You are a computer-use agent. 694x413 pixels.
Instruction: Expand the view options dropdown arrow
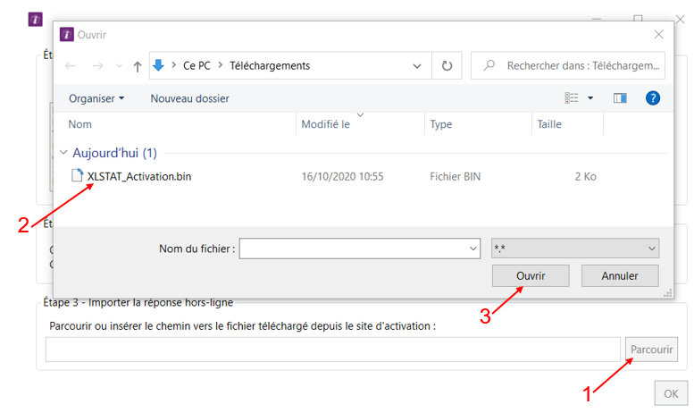(x=590, y=97)
